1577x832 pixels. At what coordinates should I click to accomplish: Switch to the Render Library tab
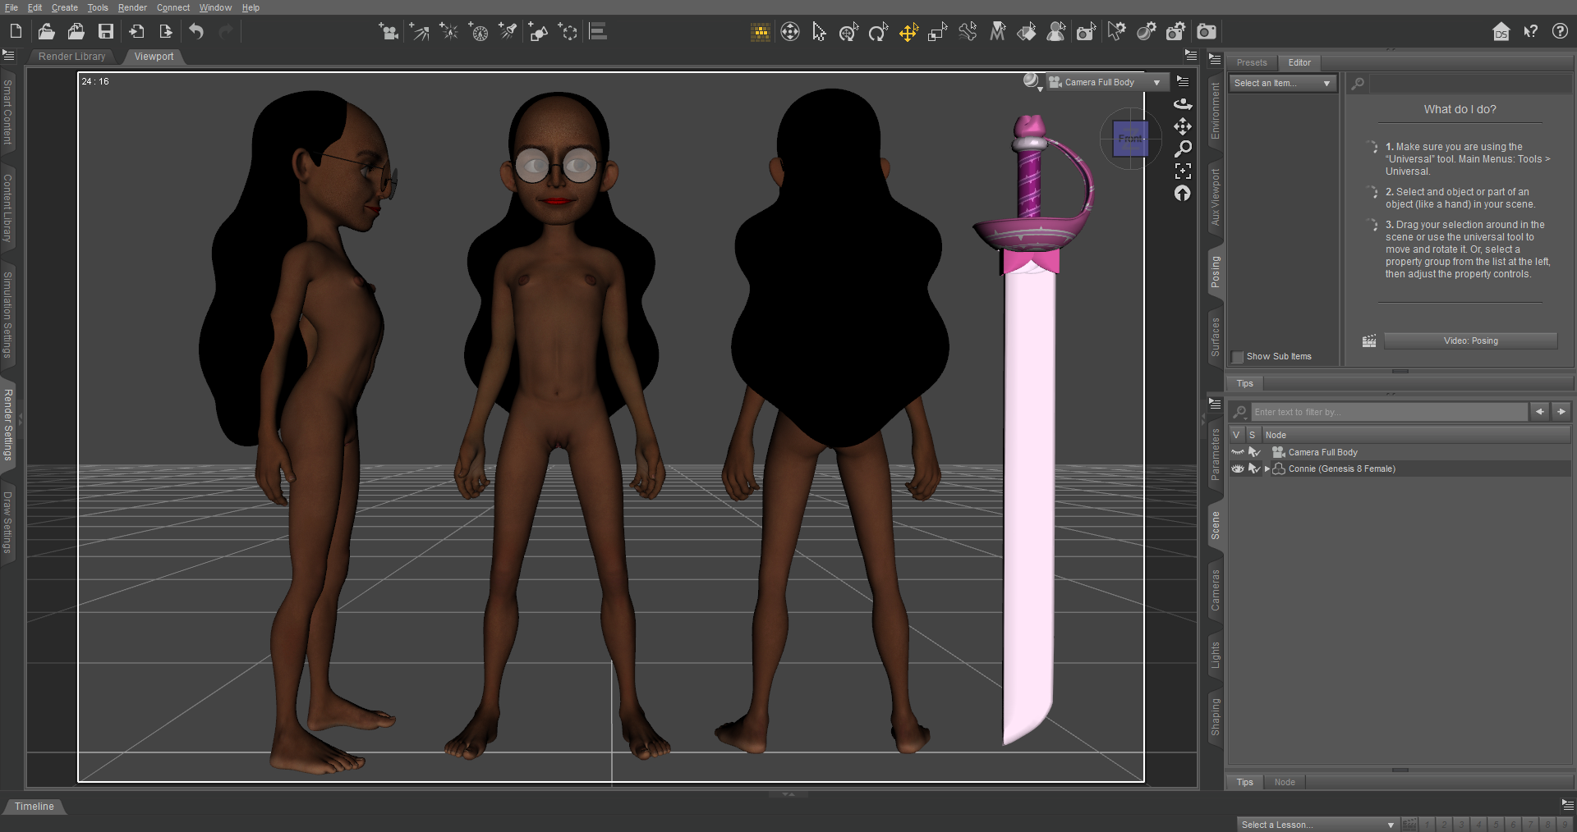tap(71, 57)
